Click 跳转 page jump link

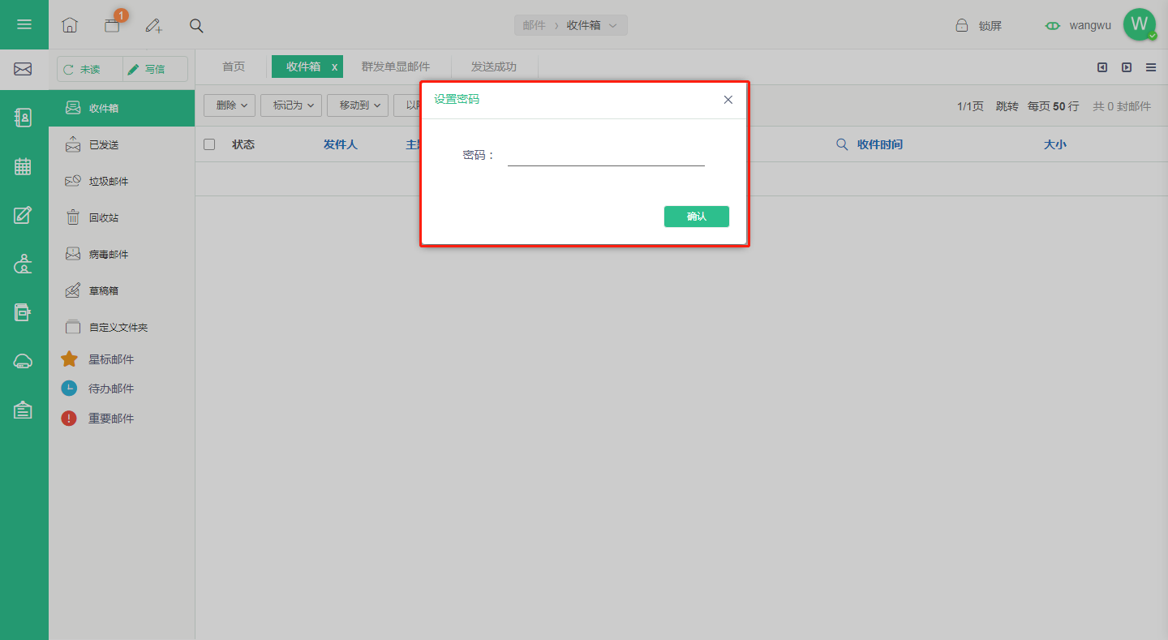[1007, 106]
